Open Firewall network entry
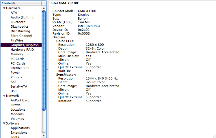The height and width of the screenshot is (138, 216). 16,105
